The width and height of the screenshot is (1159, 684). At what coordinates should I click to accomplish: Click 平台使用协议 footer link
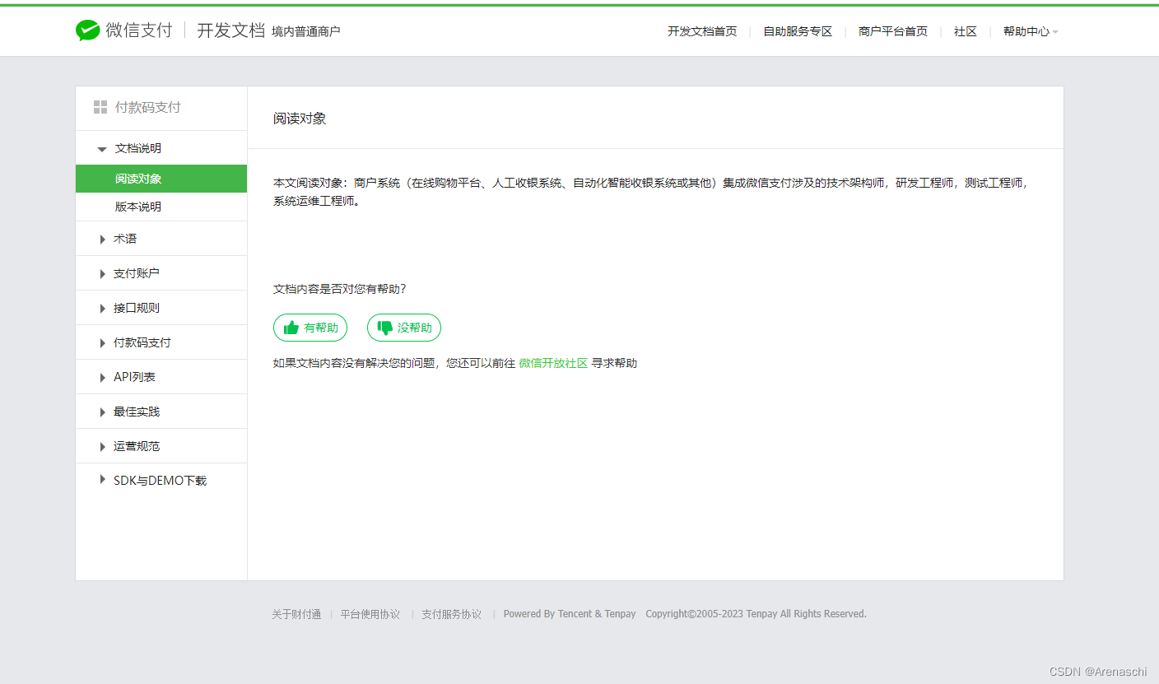pyautogui.click(x=370, y=613)
